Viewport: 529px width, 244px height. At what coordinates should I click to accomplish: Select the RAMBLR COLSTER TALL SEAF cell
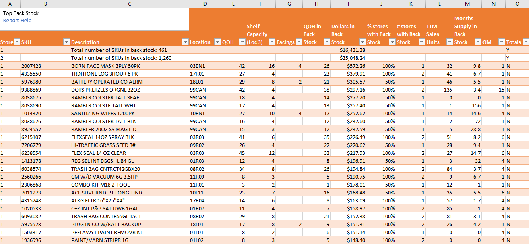130,97
